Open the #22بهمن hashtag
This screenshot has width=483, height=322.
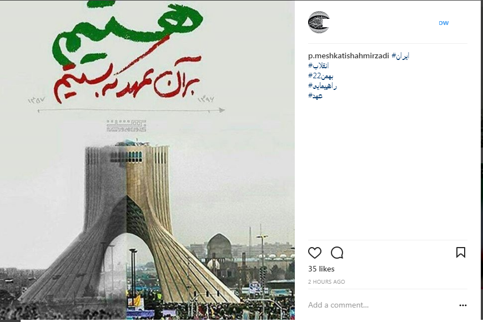coord(321,76)
